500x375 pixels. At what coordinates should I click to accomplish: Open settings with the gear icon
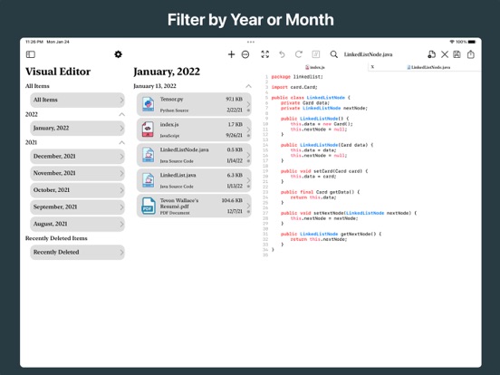(118, 54)
